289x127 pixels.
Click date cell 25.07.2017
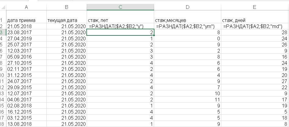click(x=26, y=45)
